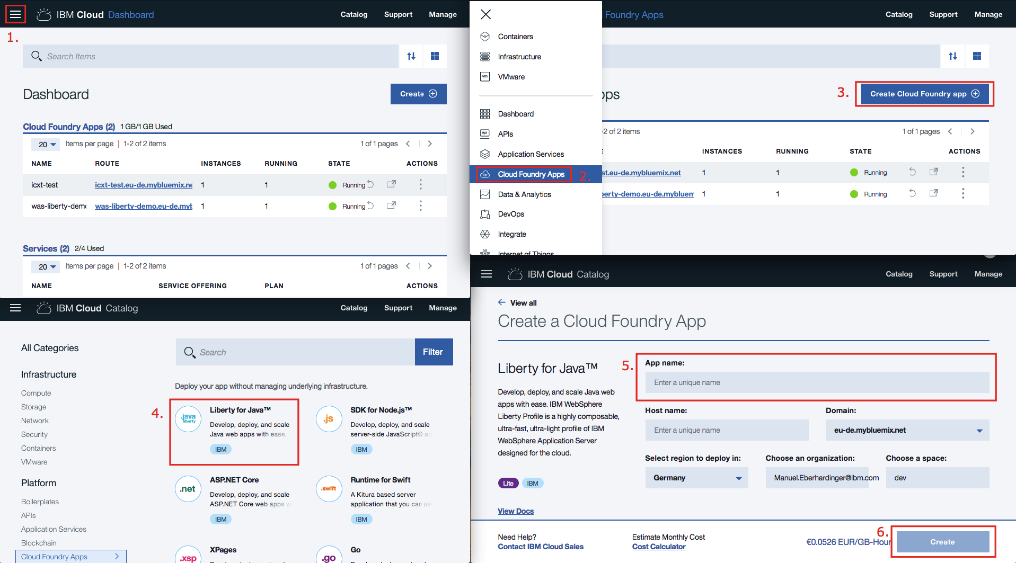Open Manage in the Dashboard header
The height and width of the screenshot is (563, 1016).
(443, 14)
